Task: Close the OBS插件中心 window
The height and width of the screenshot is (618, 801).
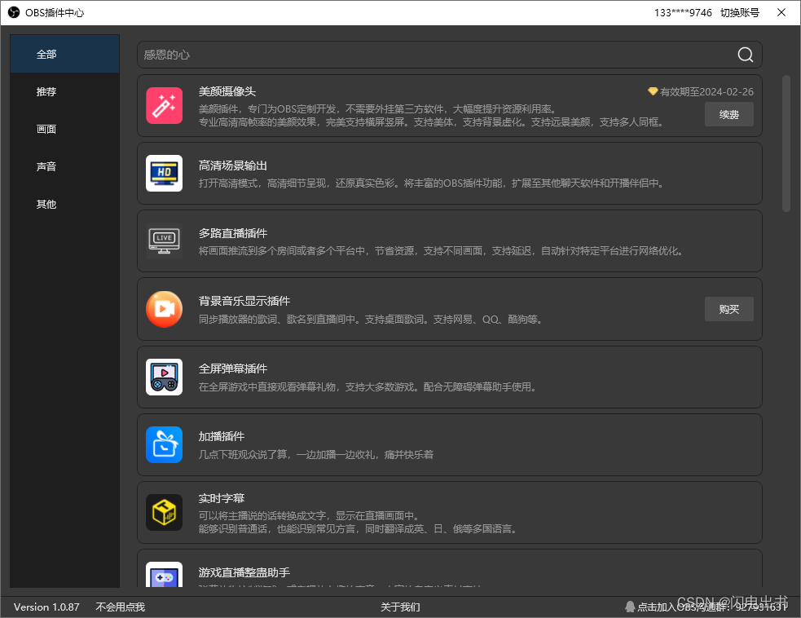Action: [781, 12]
